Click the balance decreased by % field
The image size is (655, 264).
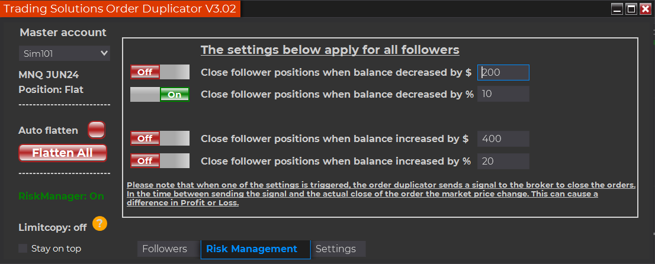click(503, 94)
